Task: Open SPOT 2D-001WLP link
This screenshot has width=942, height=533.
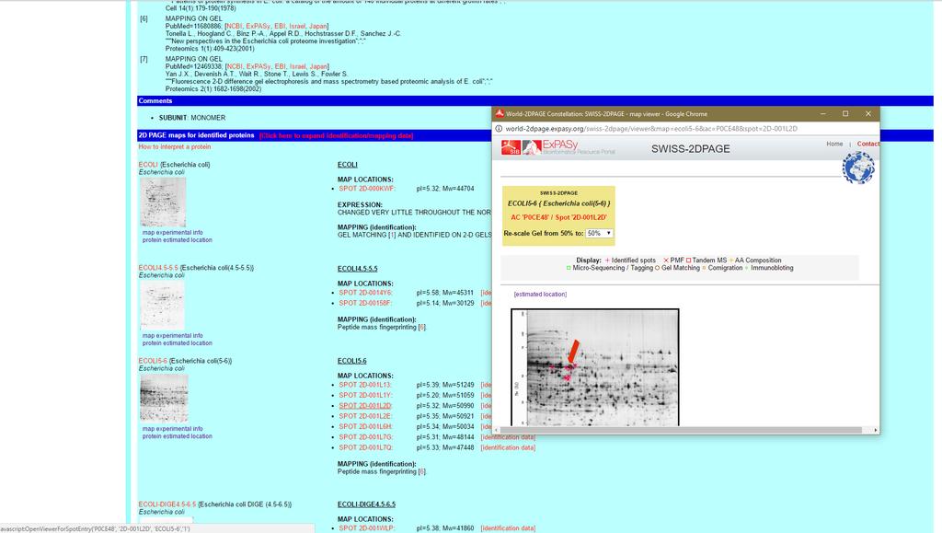Action: tap(367, 528)
